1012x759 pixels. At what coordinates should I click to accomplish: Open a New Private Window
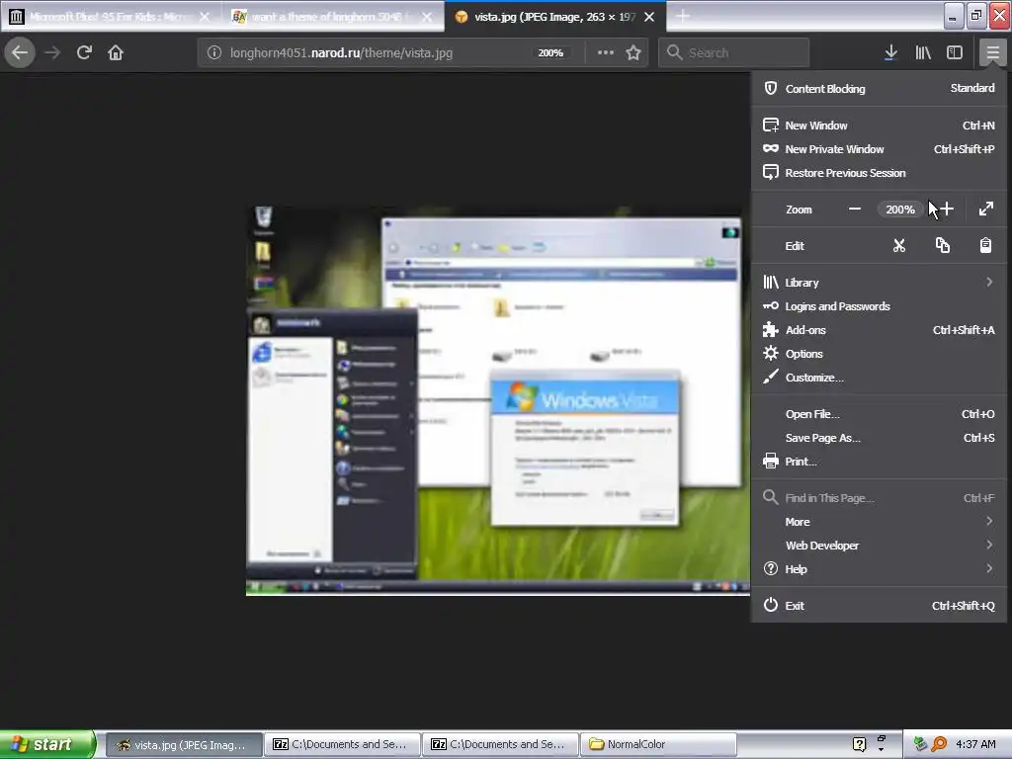pos(879,149)
